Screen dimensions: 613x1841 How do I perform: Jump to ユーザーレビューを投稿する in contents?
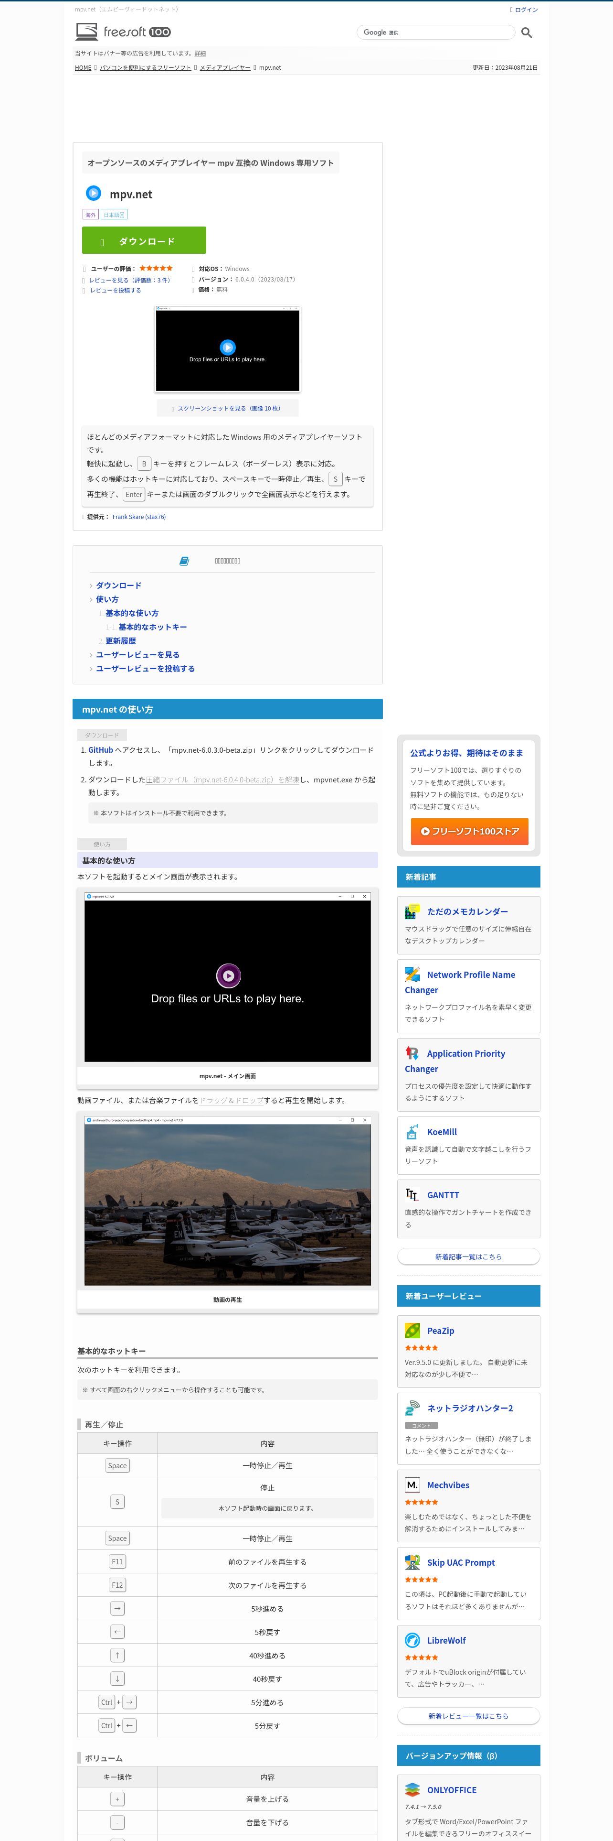pyautogui.click(x=146, y=668)
